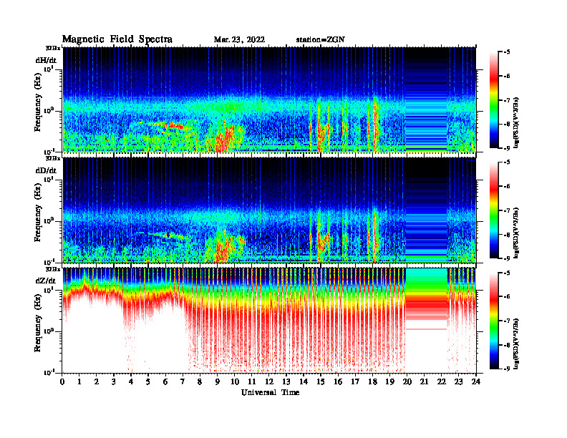Select the dZ/dt panel label
This screenshot has height=438, width=567.
coord(46,281)
